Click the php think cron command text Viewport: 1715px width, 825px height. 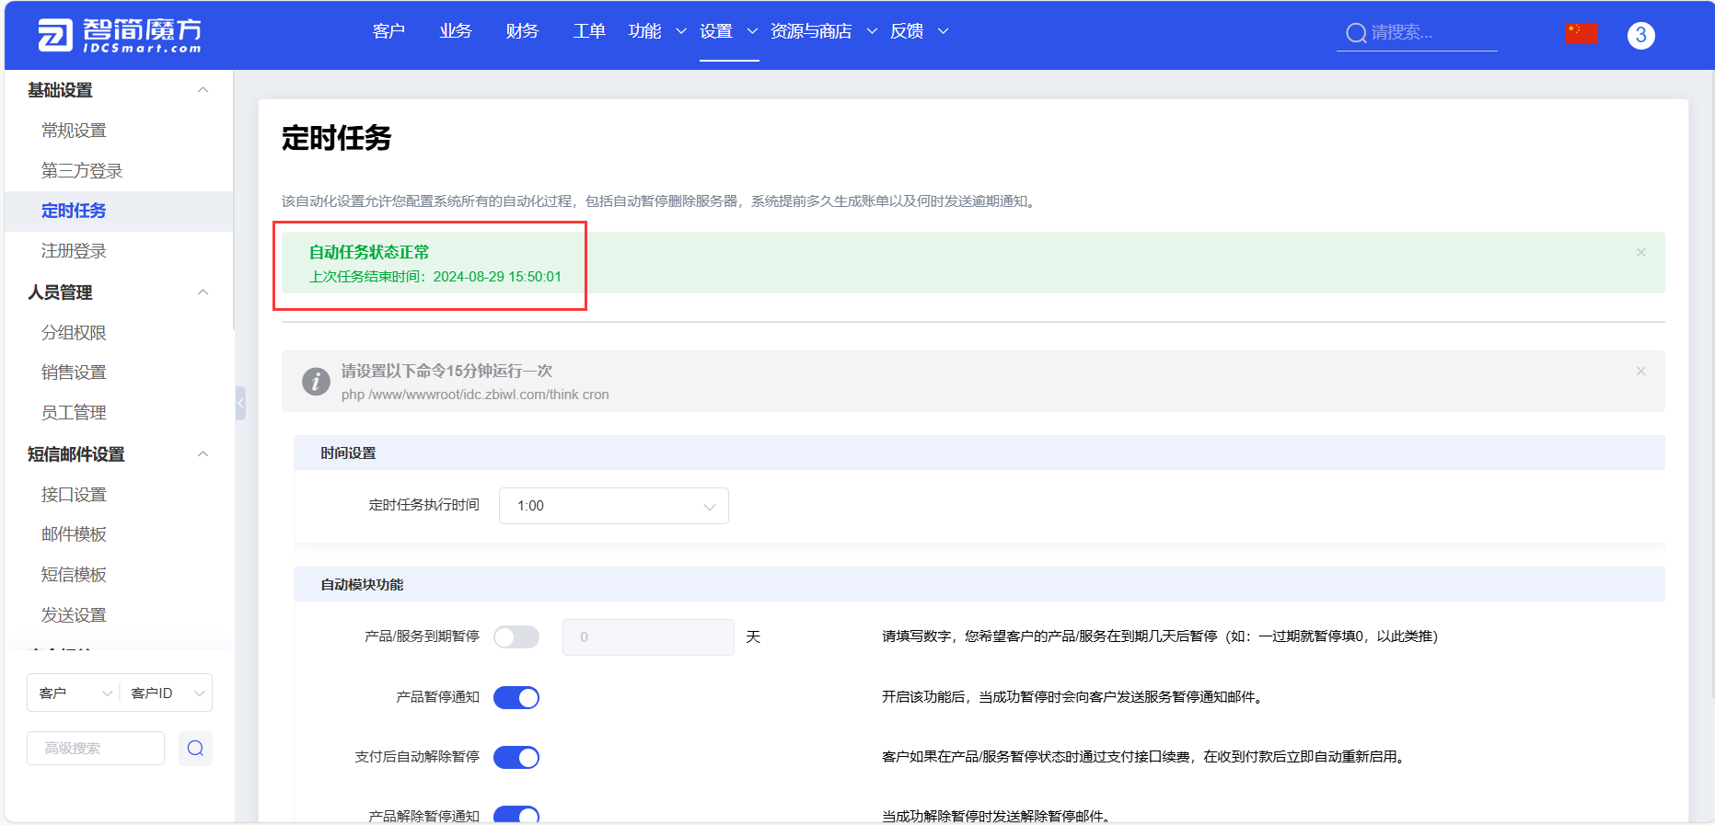475,395
